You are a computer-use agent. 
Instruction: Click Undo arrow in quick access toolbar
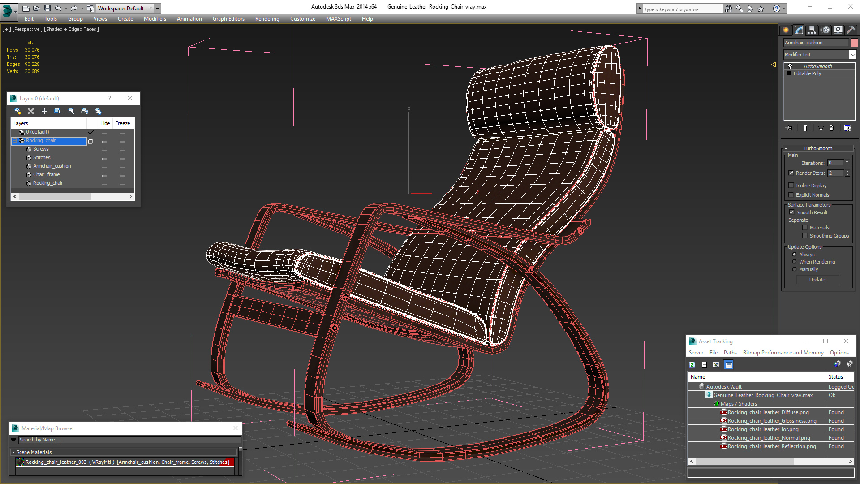[x=58, y=8]
